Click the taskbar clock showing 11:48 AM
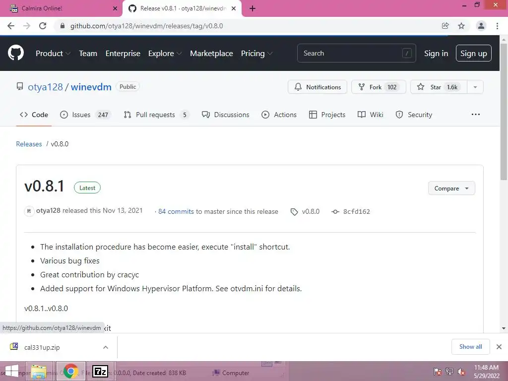 point(486,372)
